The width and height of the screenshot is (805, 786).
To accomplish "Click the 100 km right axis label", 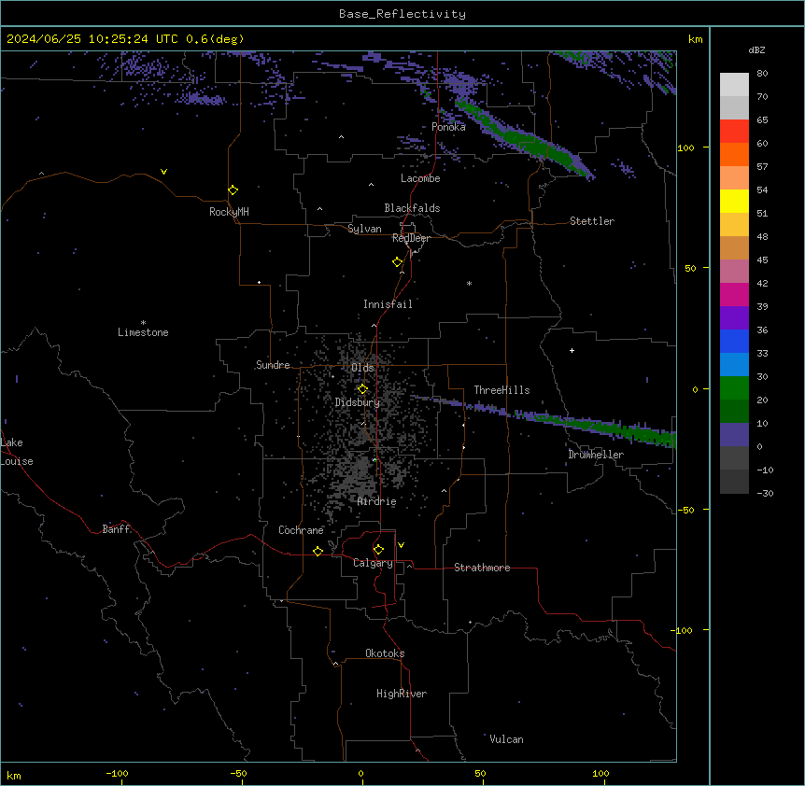I will point(685,147).
